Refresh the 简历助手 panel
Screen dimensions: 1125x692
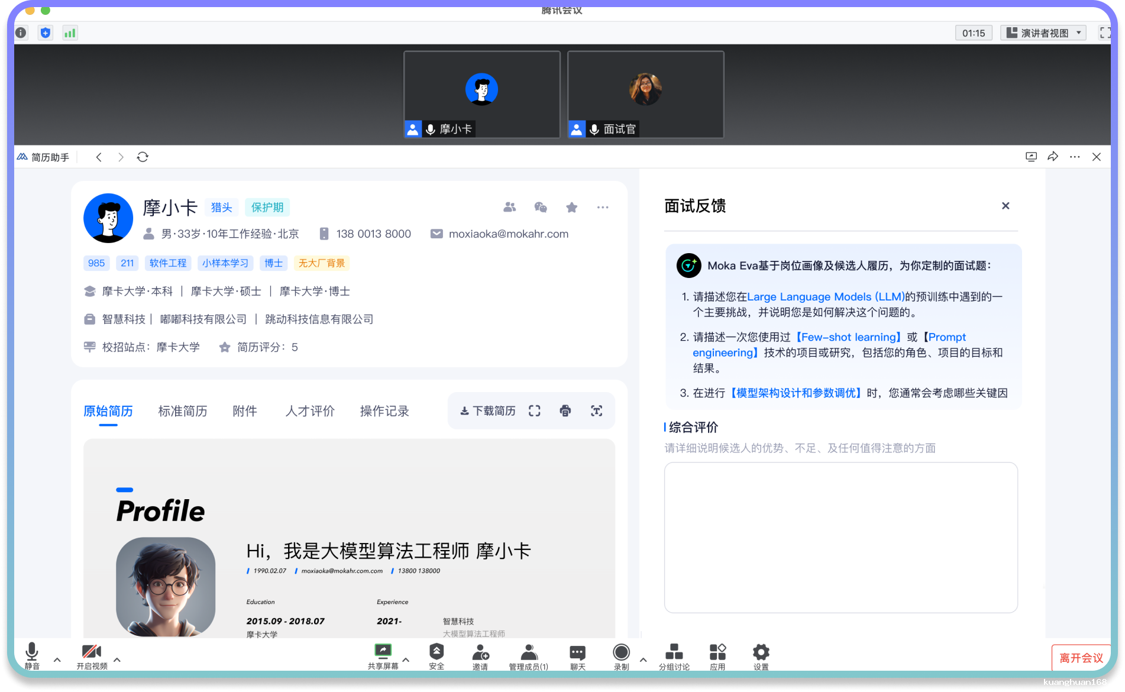tap(143, 157)
